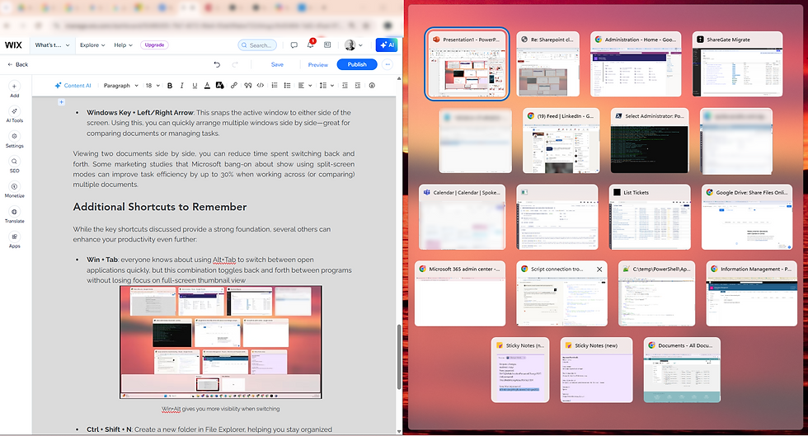Decrease indent of the paragraph
Screen dimensions: 808x436
coord(345,86)
